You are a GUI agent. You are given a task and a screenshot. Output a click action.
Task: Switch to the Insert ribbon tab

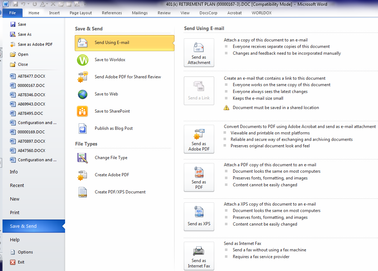point(54,13)
